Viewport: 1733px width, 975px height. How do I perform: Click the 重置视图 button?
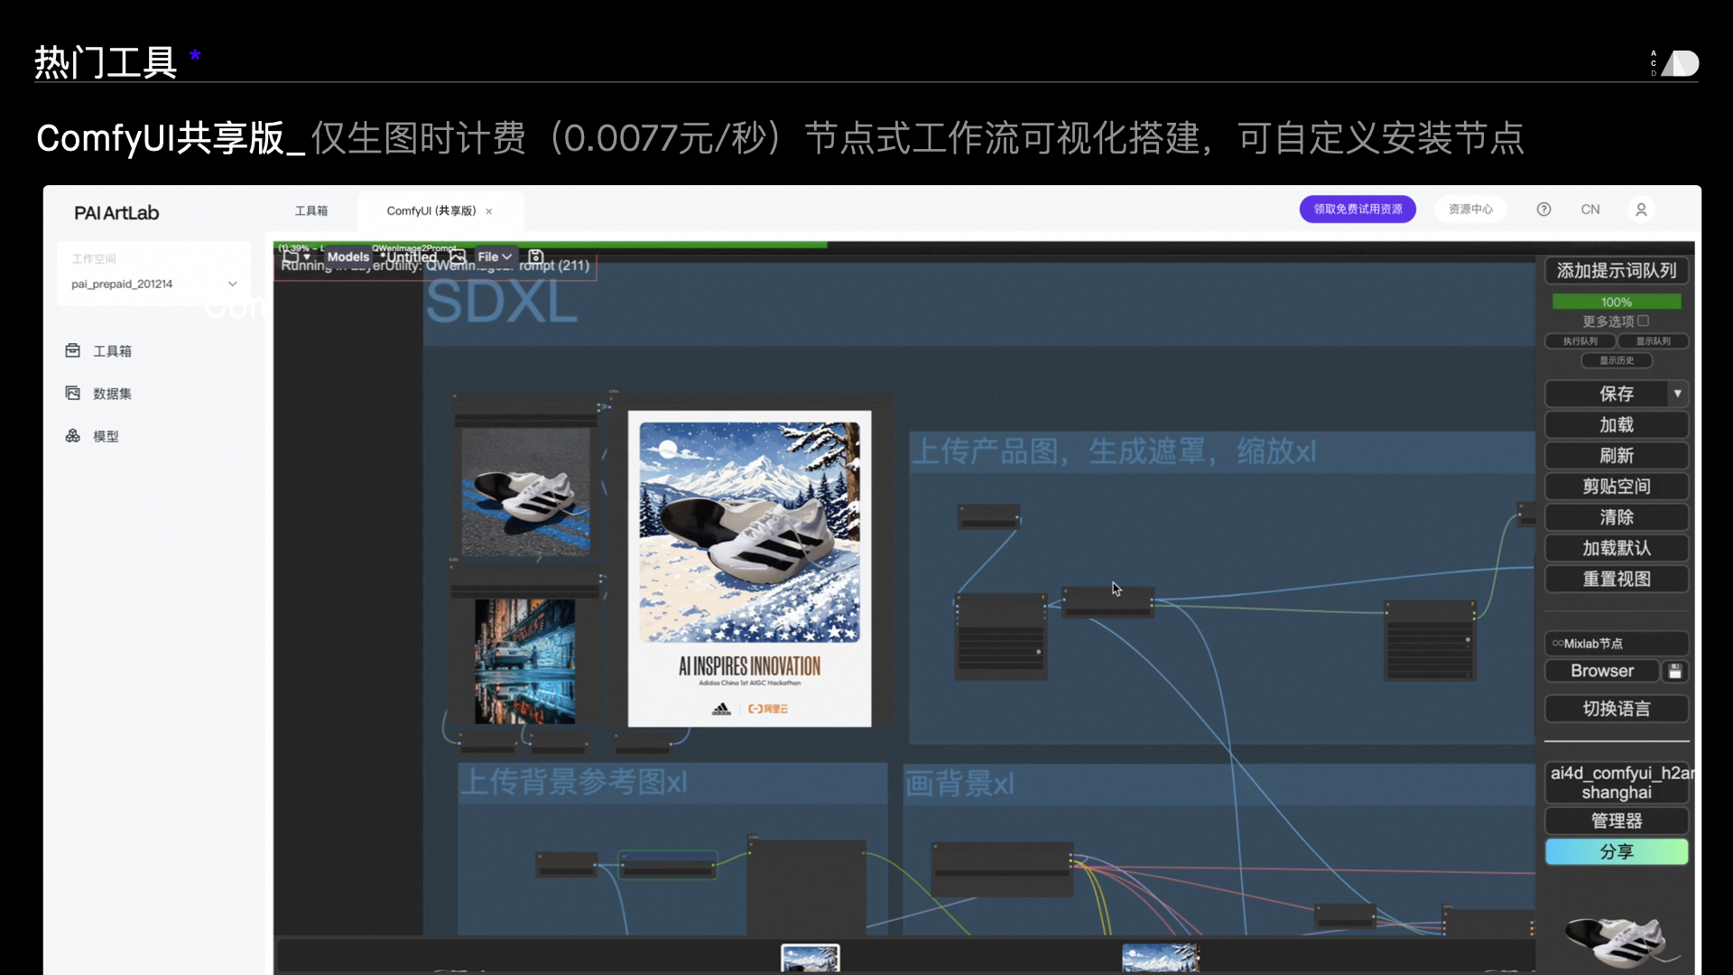(x=1617, y=579)
